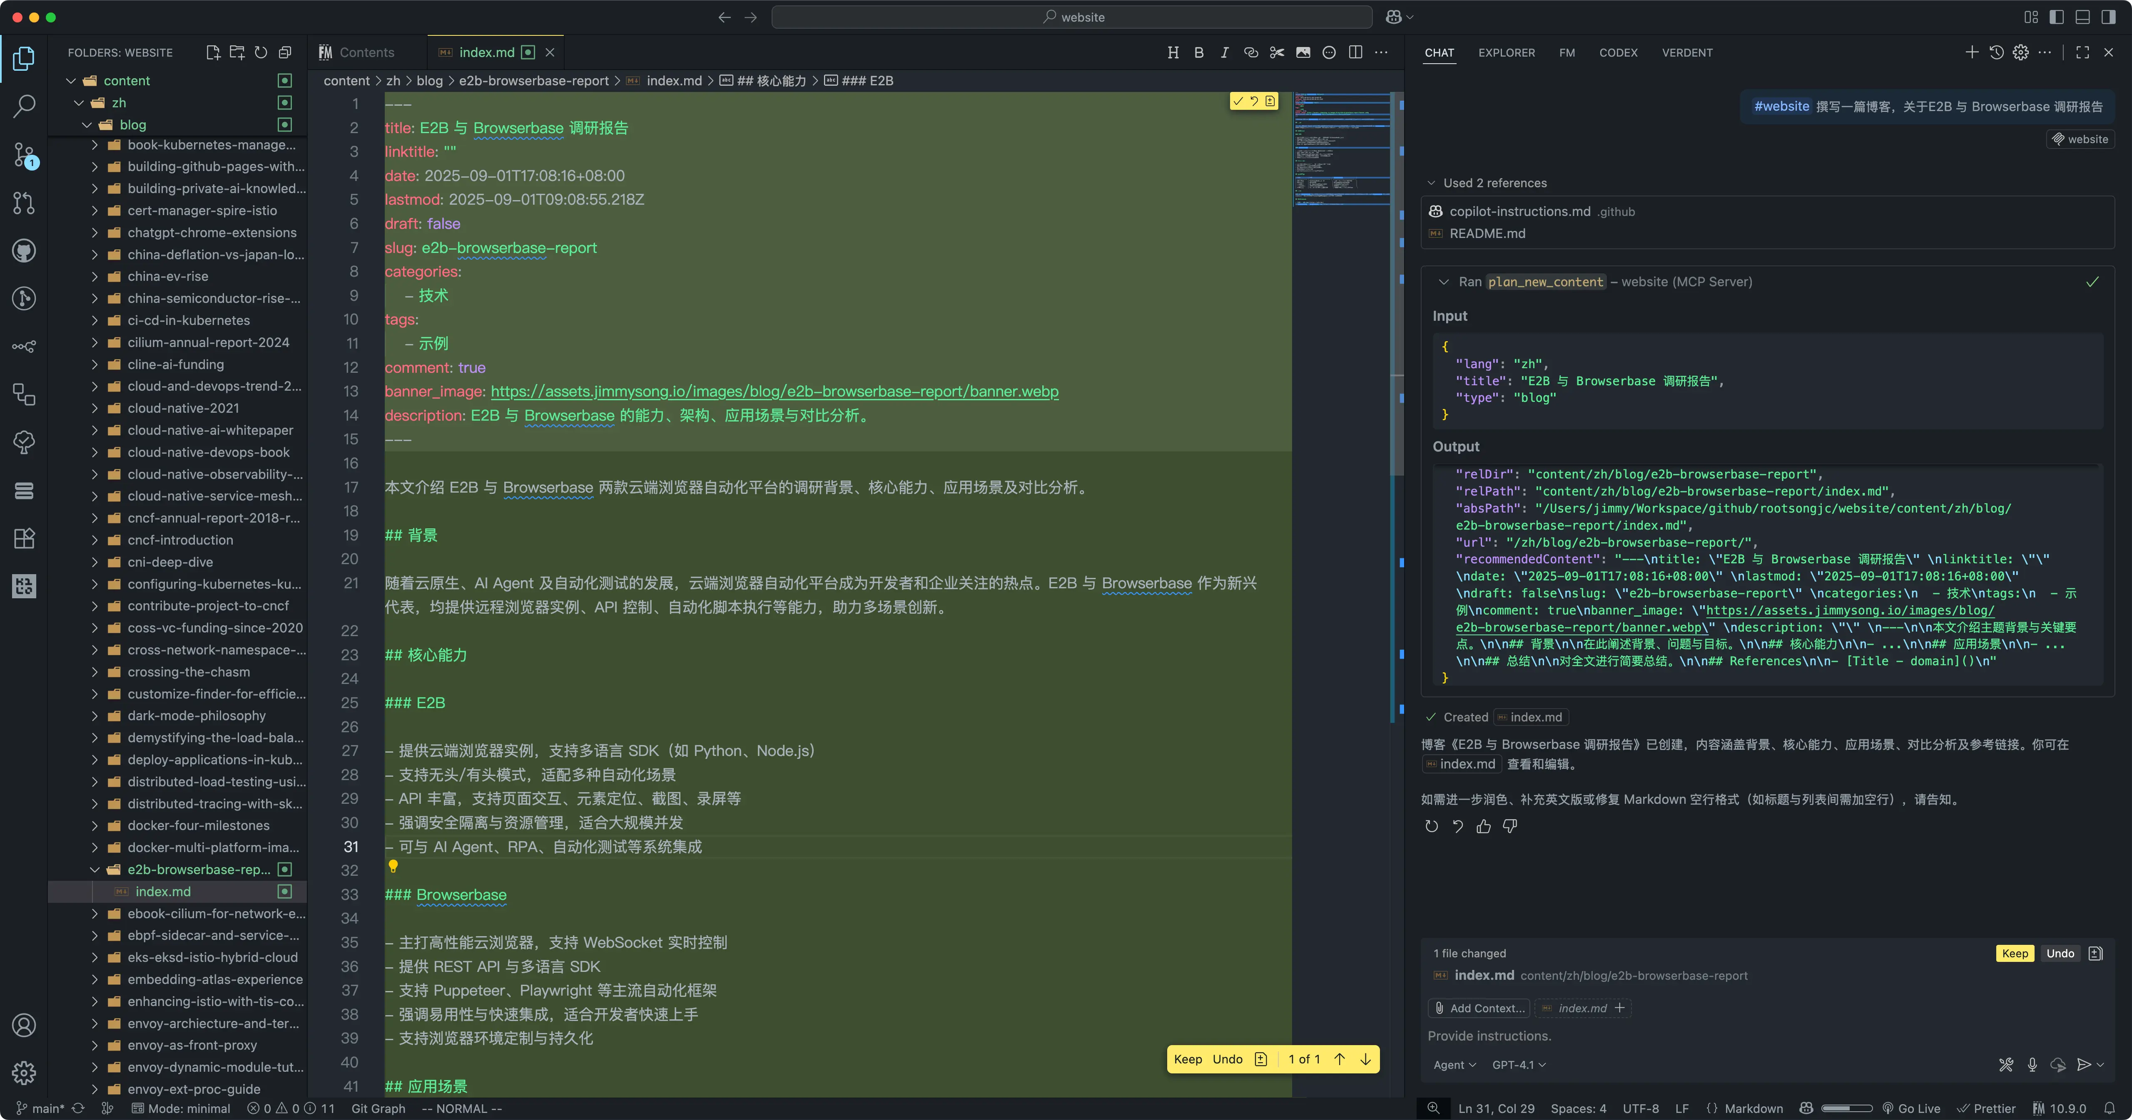Refresh the Folders explorer
The height and width of the screenshot is (1120, 2132).
coord(261,52)
